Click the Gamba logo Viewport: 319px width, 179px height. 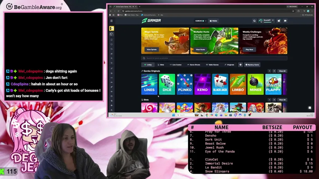151,21
